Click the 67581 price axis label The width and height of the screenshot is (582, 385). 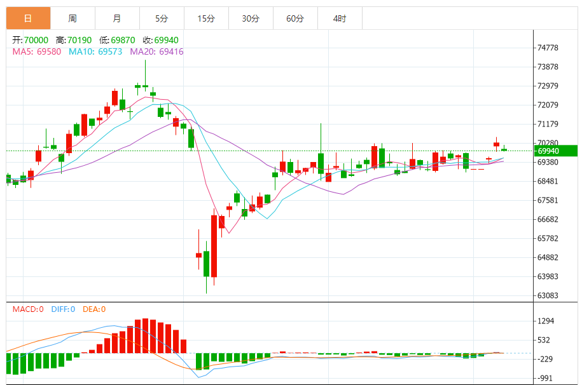tap(548, 200)
